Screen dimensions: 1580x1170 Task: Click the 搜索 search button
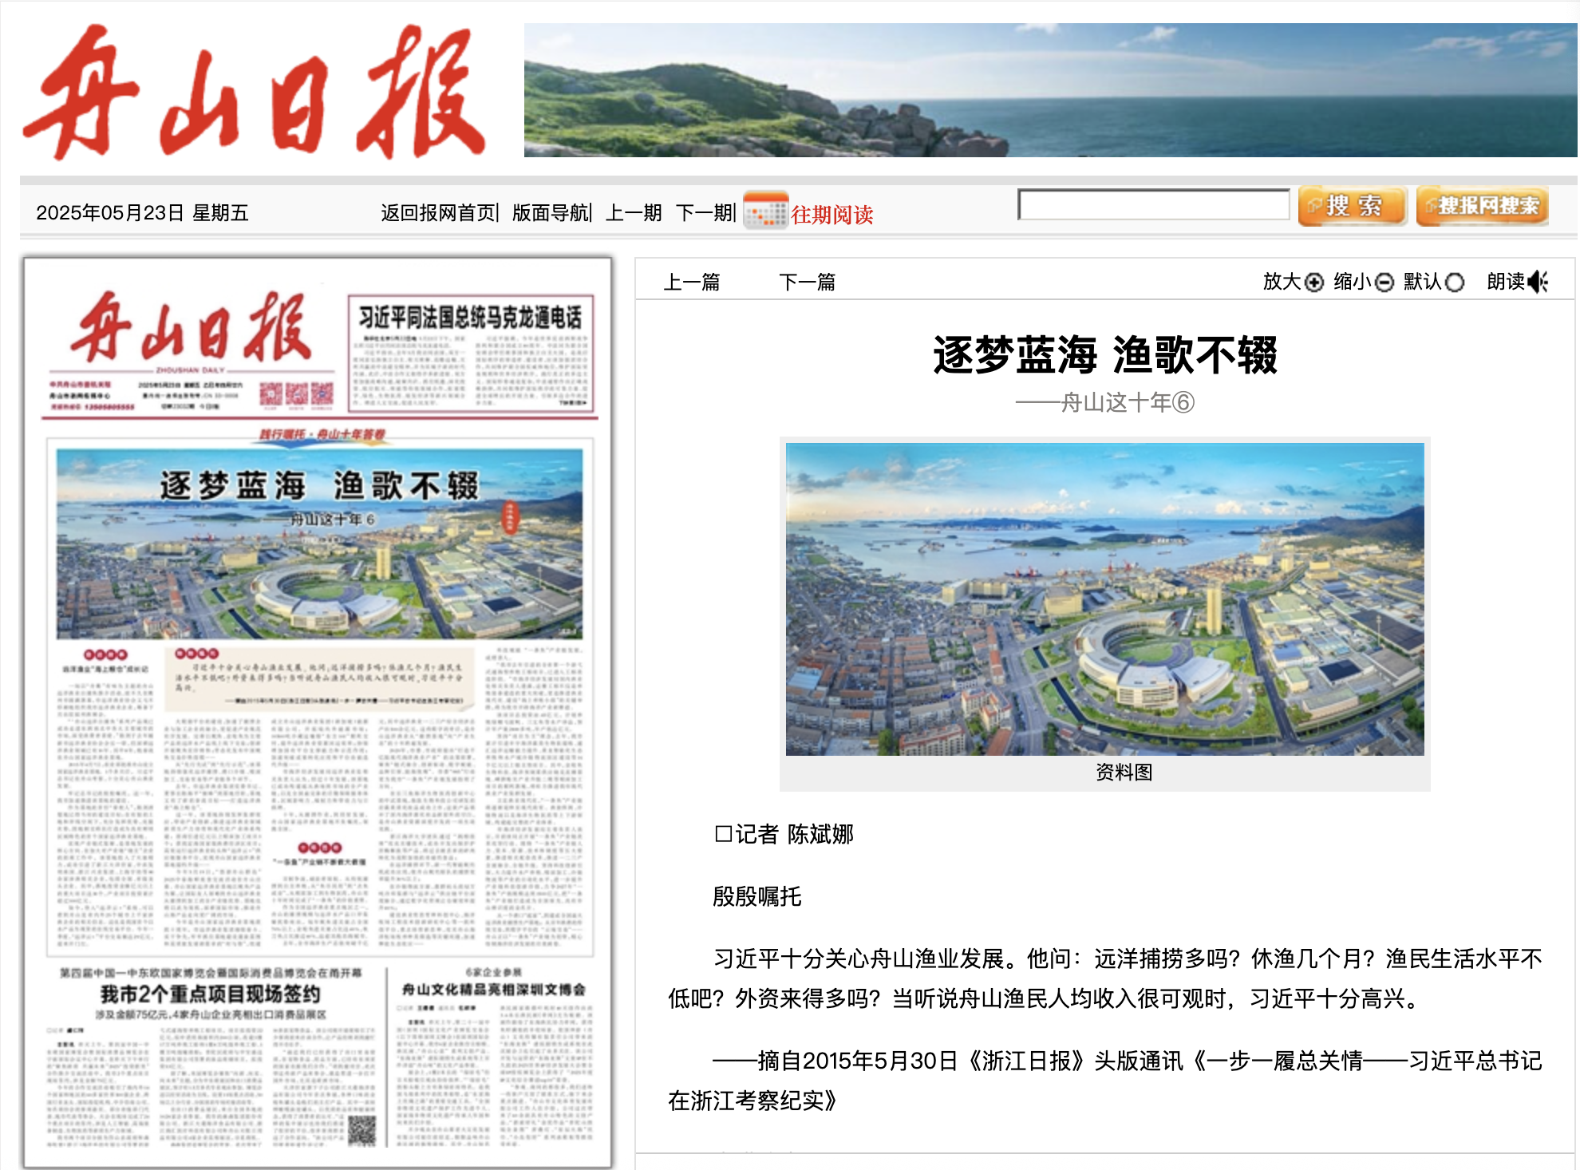coord(1353,206)
